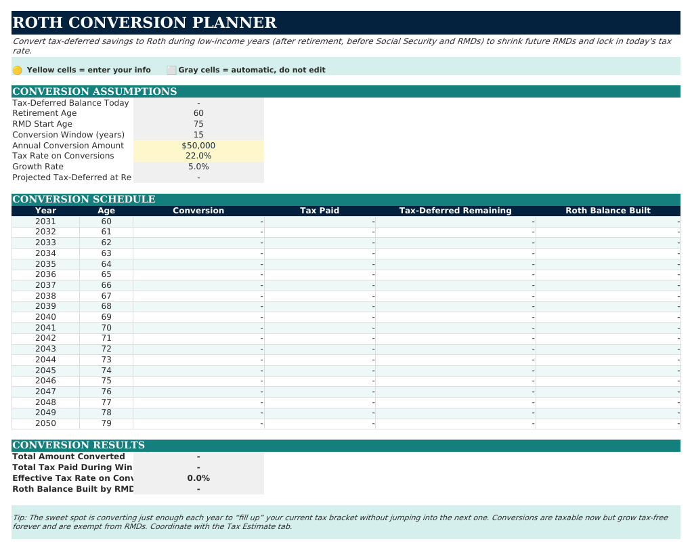Click the yellow circle legend icon

pyautogui.click(x=17, y=70)
